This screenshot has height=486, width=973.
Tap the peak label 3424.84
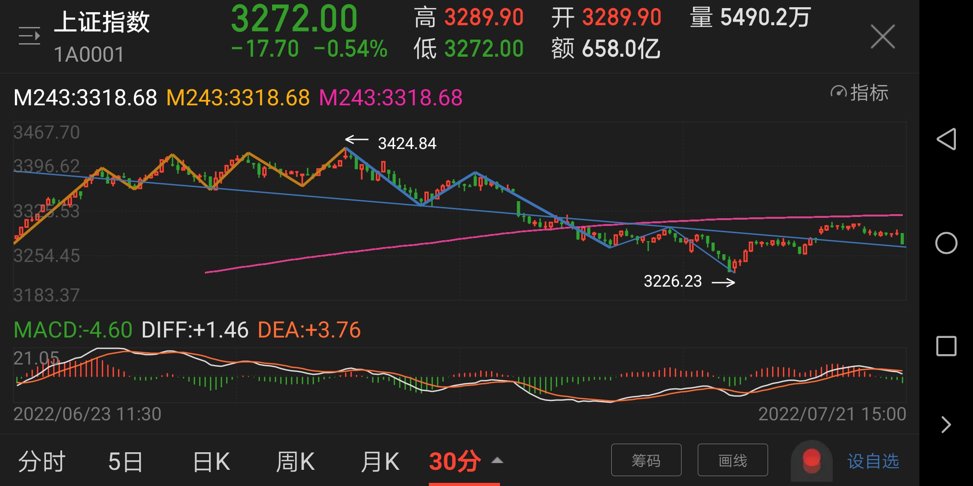point(407,144)
